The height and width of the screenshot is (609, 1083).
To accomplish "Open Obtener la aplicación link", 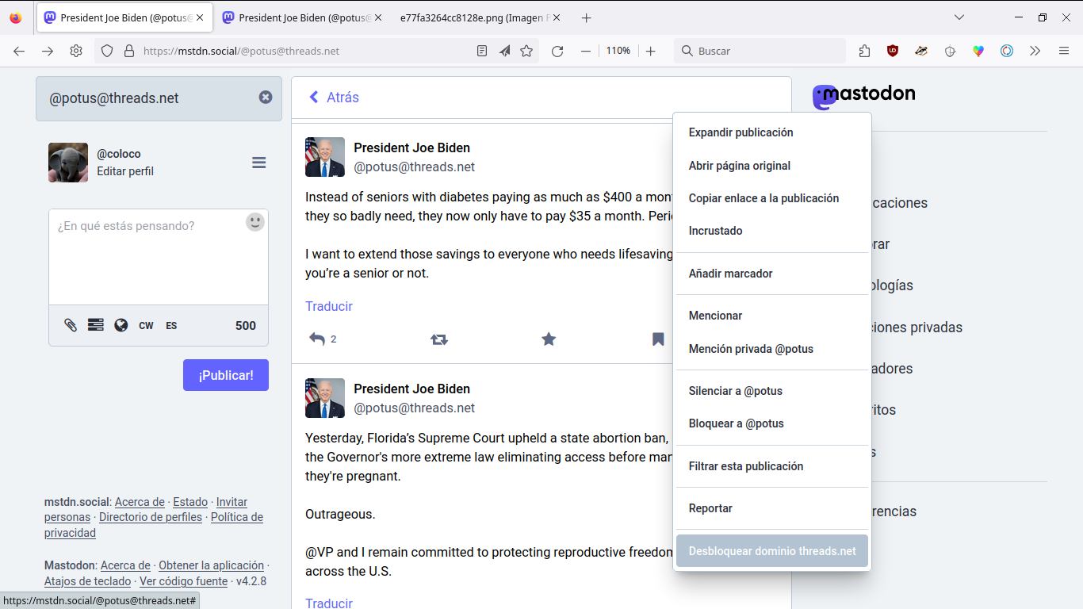I will [211, 565].
